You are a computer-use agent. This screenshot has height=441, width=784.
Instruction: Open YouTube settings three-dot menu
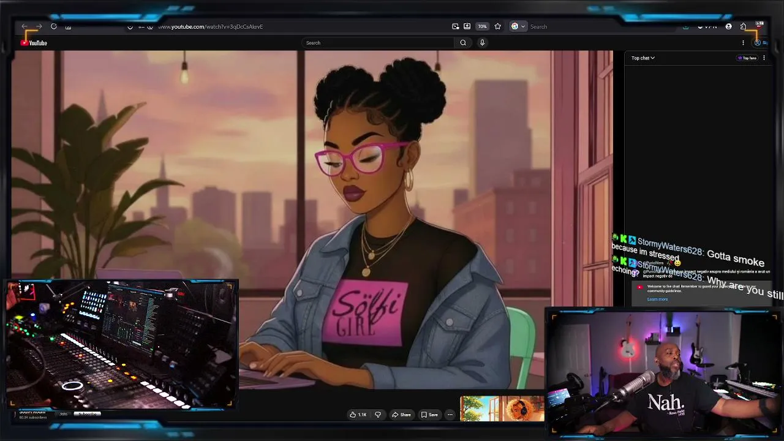tap(743, 43)
